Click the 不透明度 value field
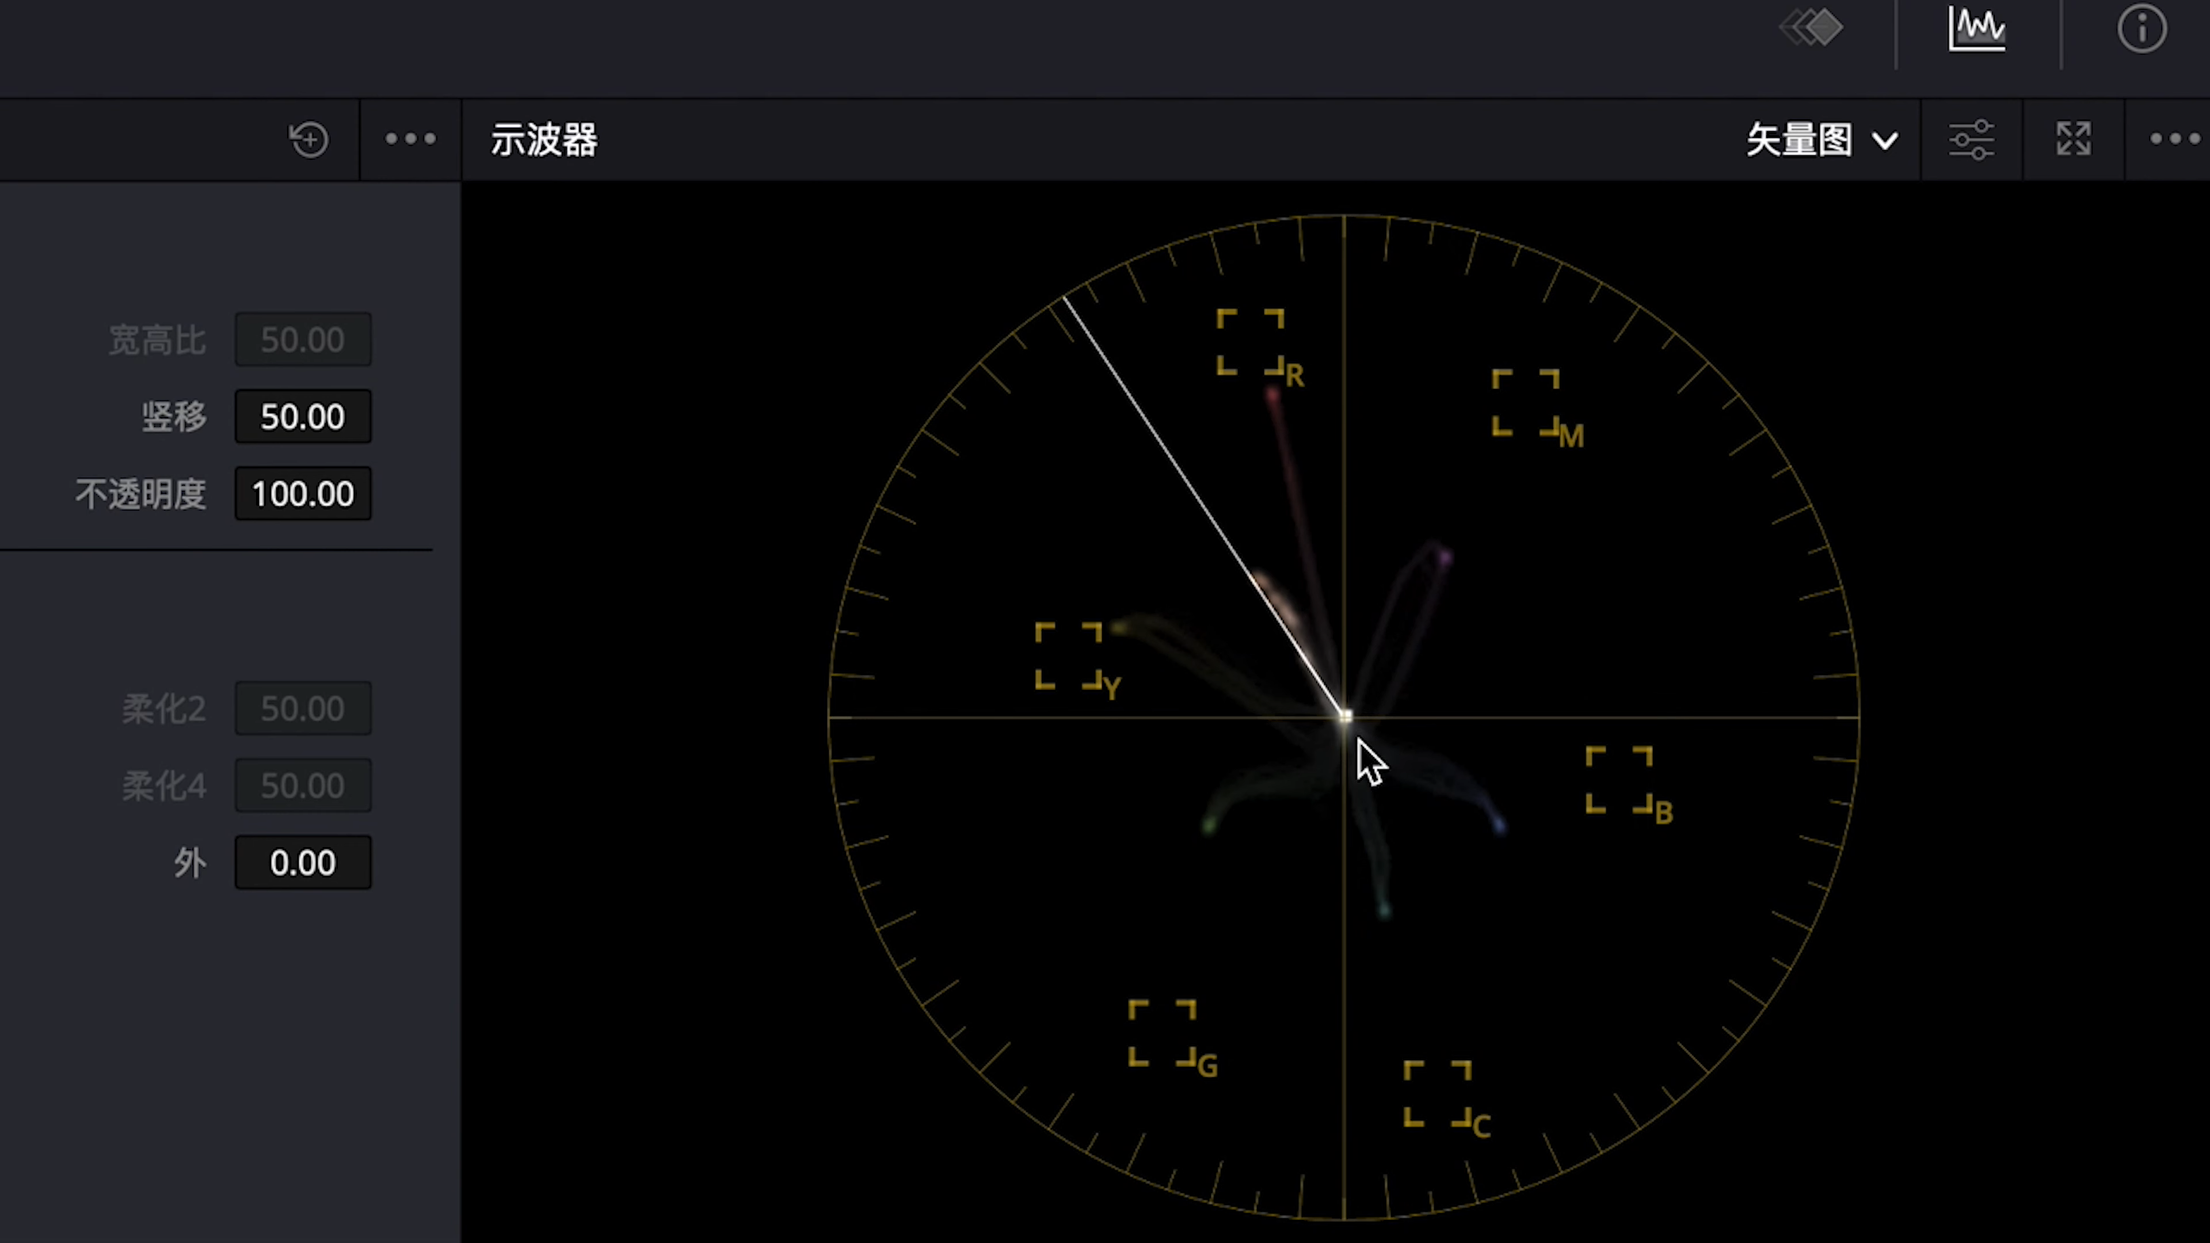This screenshot has width=2210, height=1243. coord(303,494)
